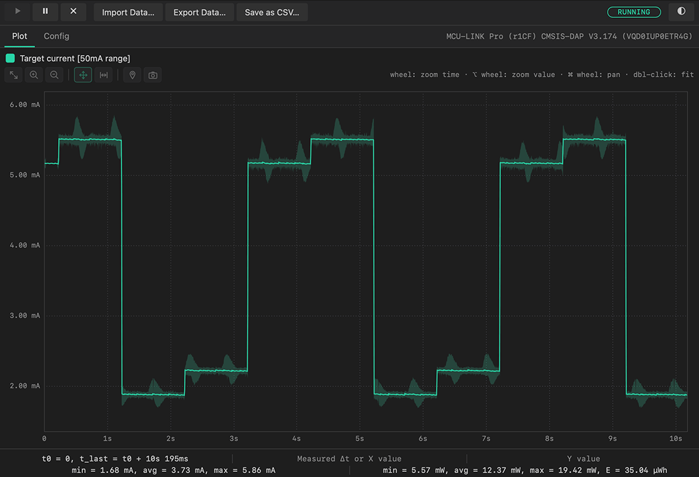Screen dimensions: 699x477
Task: Click the marker pin icon
Action: 132,75
